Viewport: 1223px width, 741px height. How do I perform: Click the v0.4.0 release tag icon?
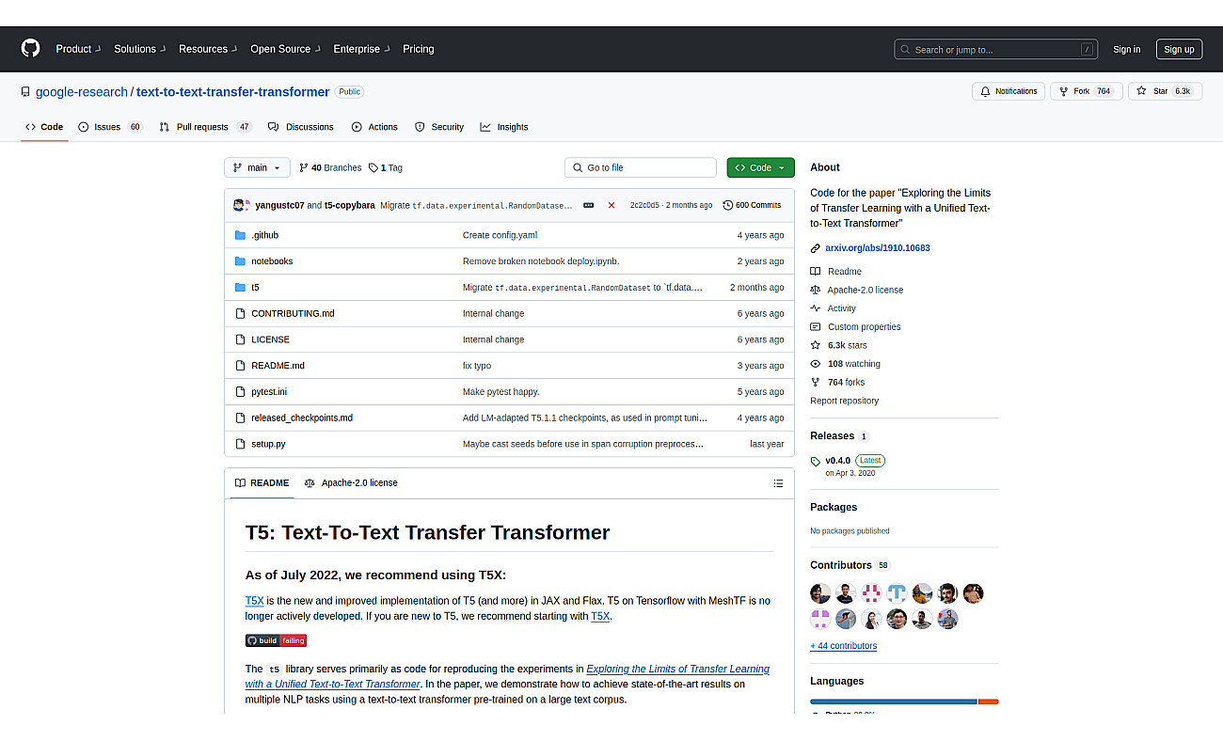[x=816, y=461]
